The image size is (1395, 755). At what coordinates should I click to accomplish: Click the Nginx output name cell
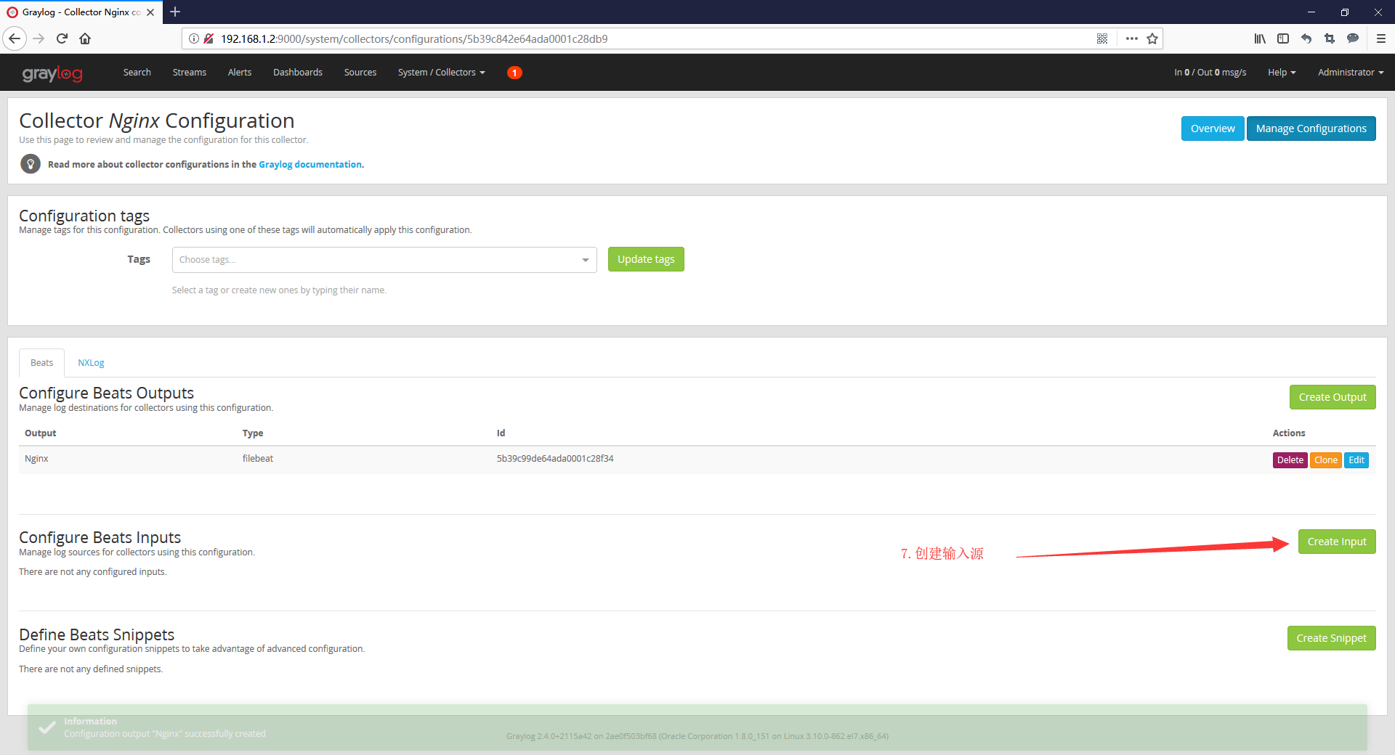click(36, 459)
